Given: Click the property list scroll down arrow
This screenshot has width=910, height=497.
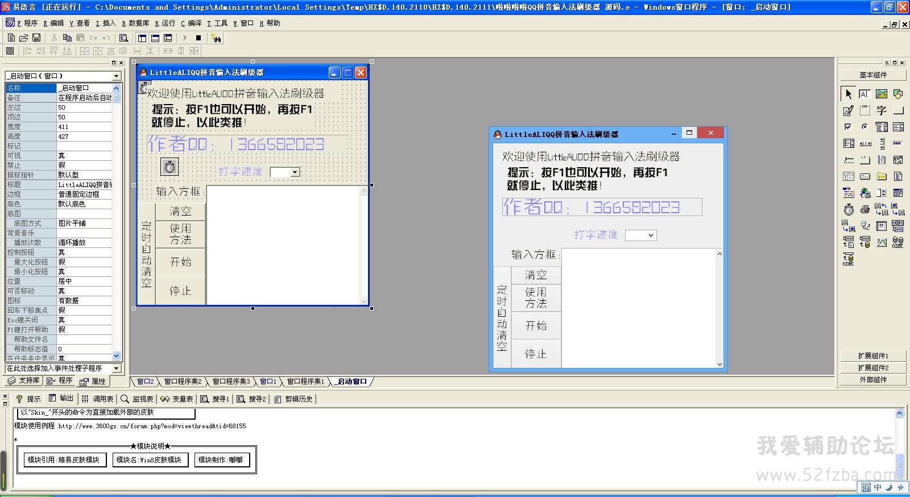Looking at the screenshot, I should click(x=117, y=356).
